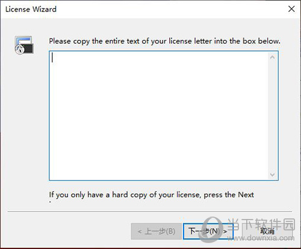301x249 pixels.
Task: Click the License Wizard terminal icon
Action: 24,45
